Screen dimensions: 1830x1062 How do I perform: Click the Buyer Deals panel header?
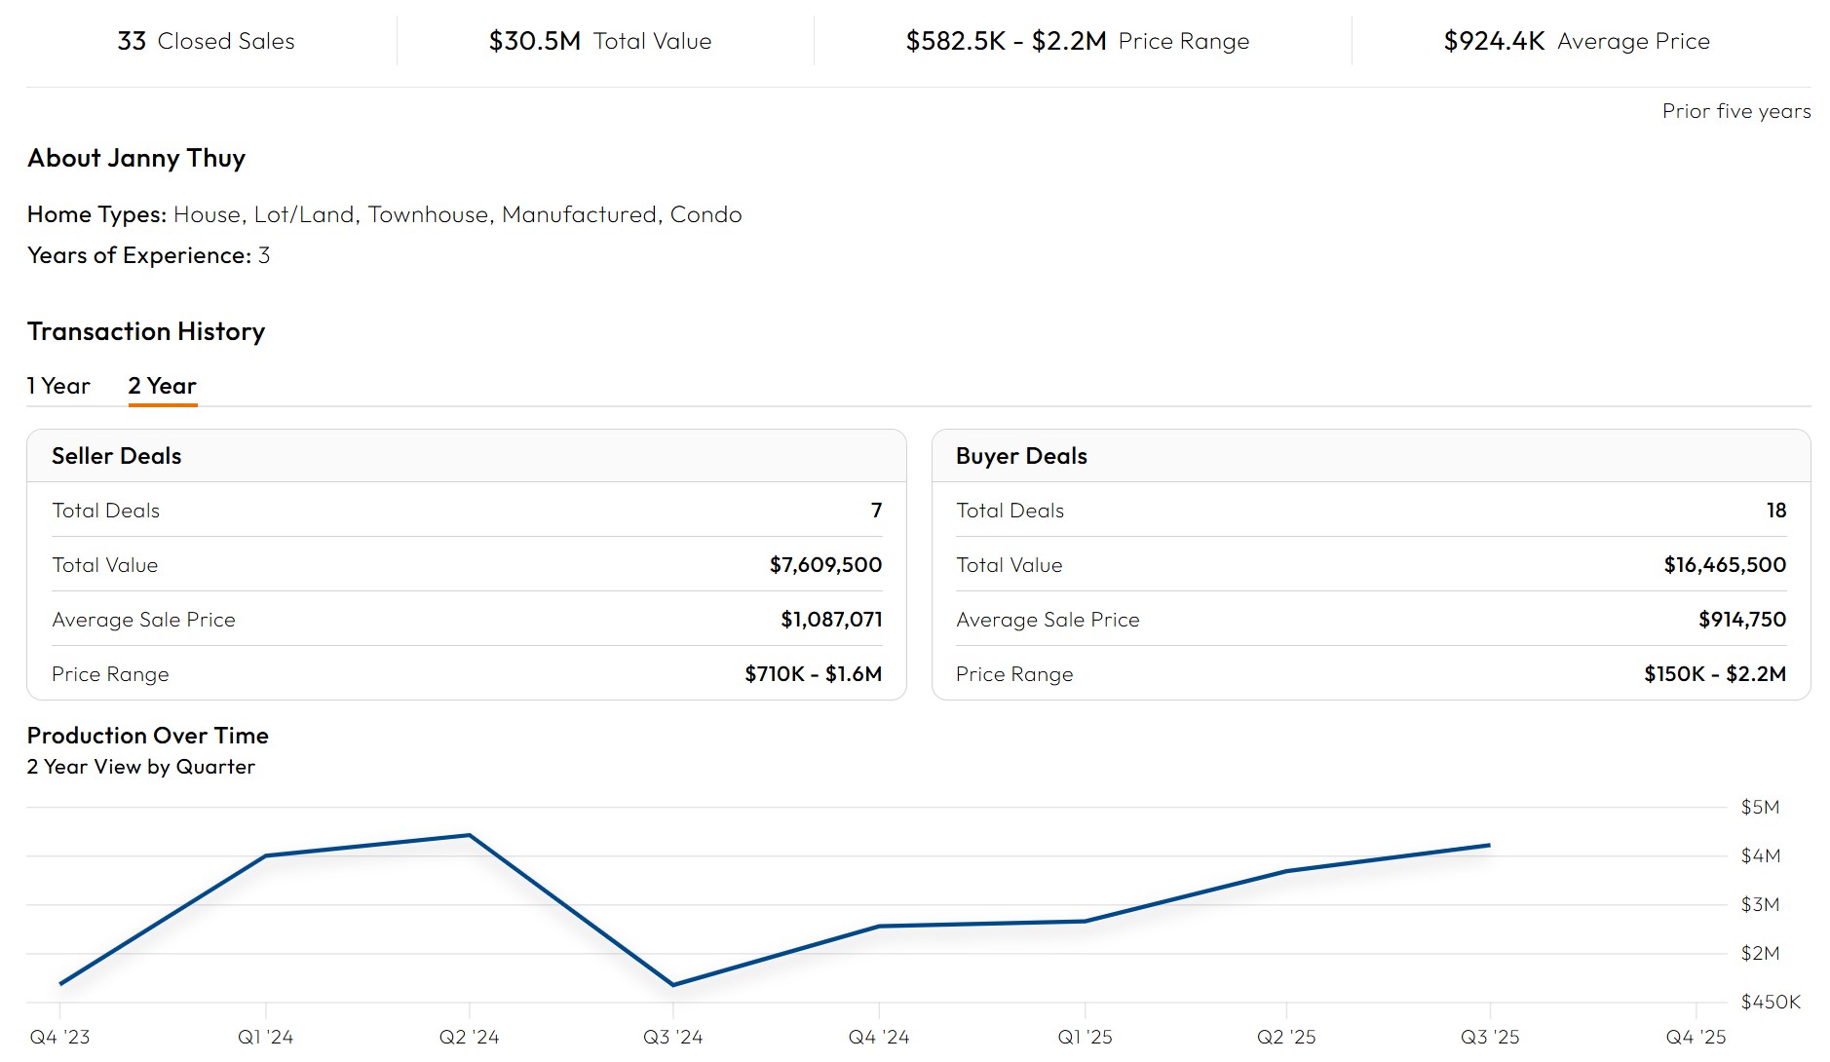(1021, 456)
